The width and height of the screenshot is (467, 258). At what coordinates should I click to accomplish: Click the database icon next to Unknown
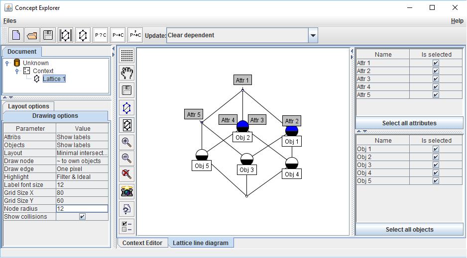tap(17, 63)
